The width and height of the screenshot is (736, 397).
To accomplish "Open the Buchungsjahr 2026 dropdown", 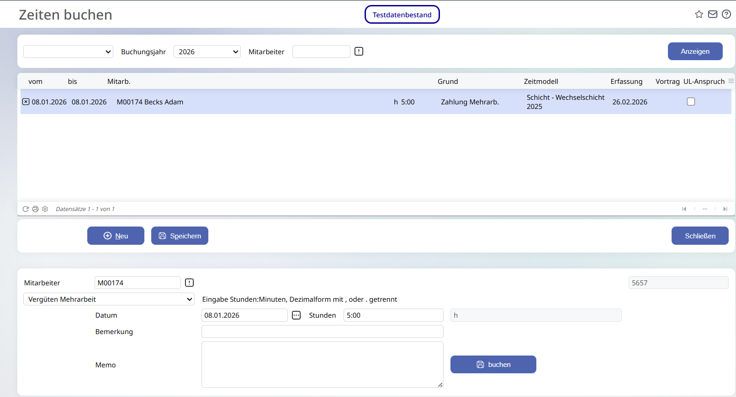I will click(207, 52).
